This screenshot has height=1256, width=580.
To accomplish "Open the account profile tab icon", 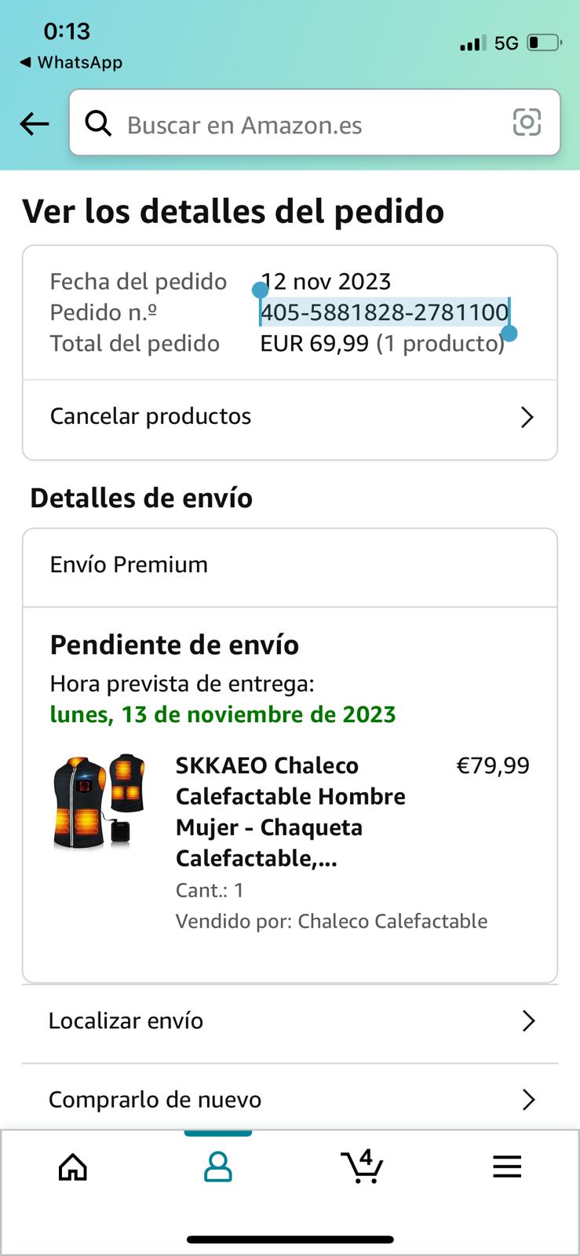I will point(218,1167).
